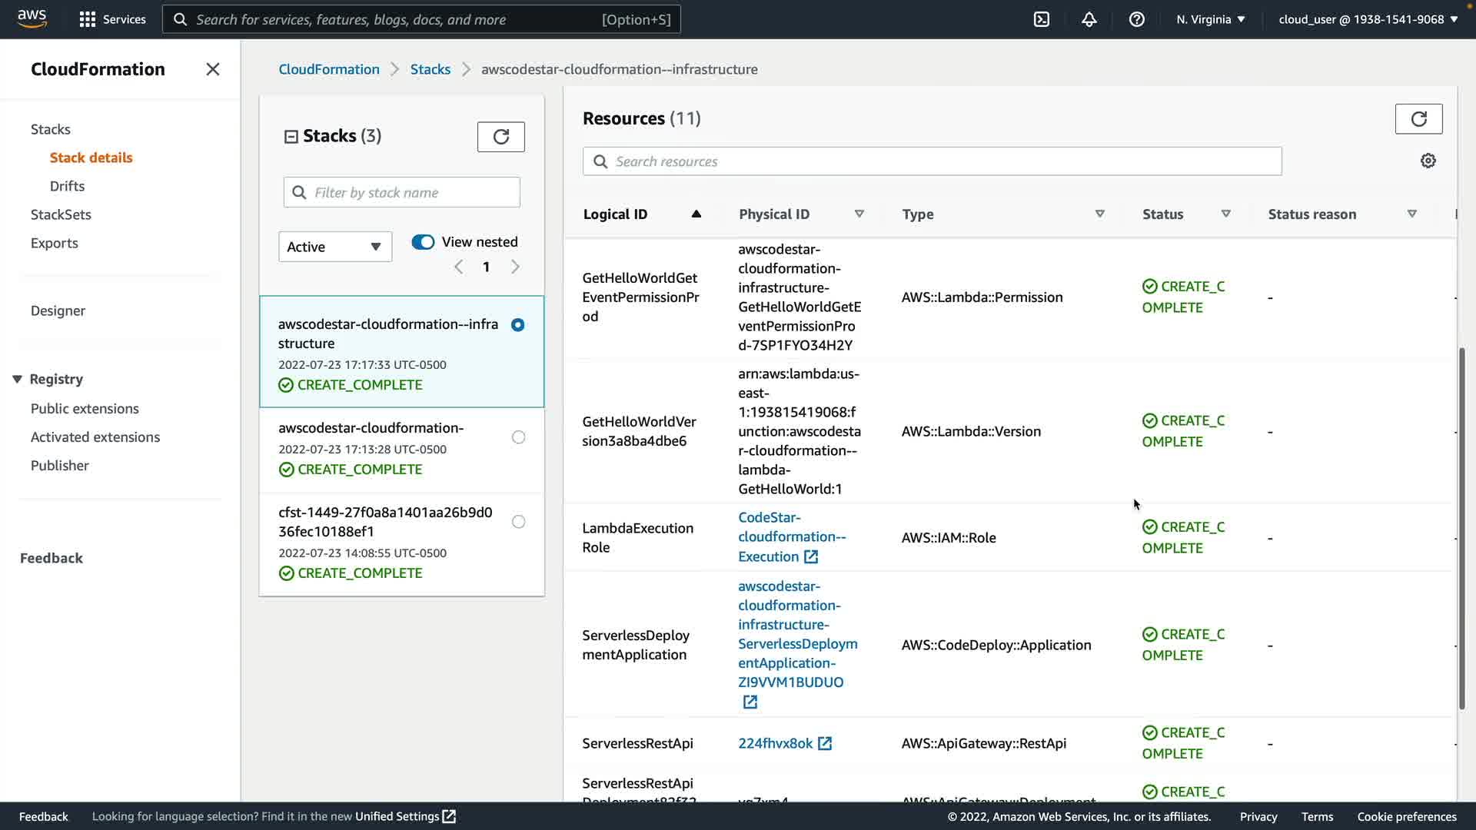Open external link icon next to 224fhvx8ok
This screenshot has height=830, width=1476.
[x=825, y=743]
